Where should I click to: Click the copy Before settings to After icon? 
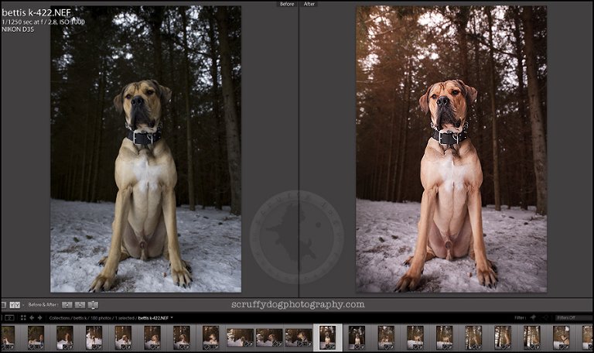(67, 305)
